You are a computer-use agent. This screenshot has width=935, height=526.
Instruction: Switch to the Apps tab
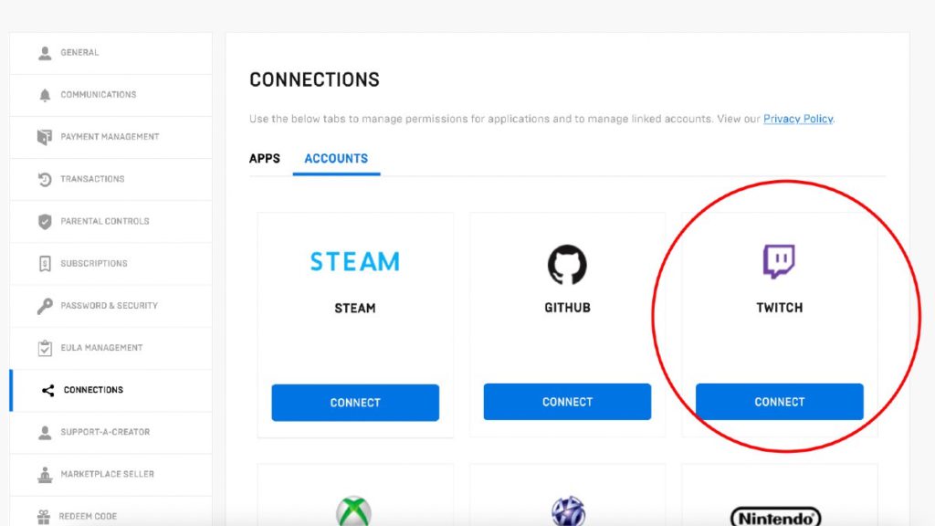(265, 159)
